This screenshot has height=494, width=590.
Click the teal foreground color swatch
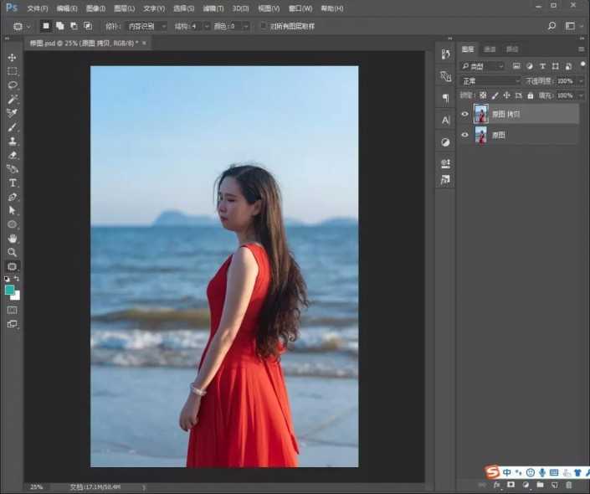click(x=10, y=290)
